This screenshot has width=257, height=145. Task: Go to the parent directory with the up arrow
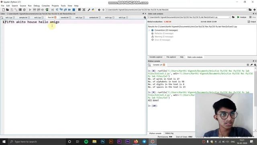click(254, 10)
